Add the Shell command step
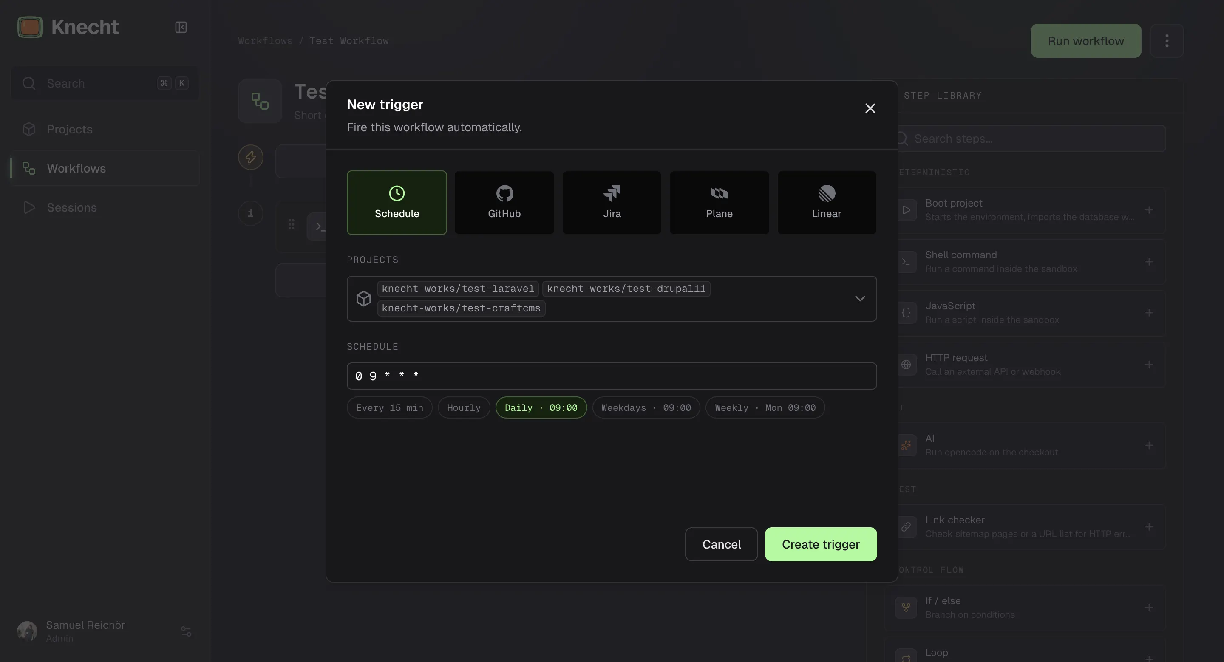The height and width of the screenshot is (662, 1224). (x=1148, y=262)
